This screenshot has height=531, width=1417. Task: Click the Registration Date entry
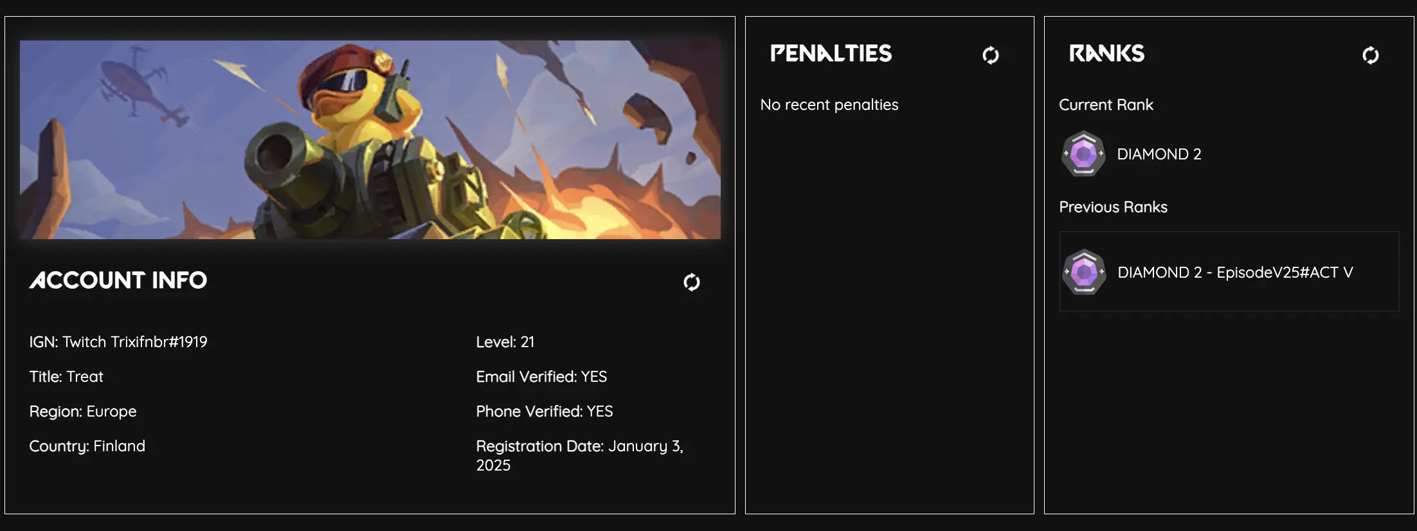coord(579,455)
